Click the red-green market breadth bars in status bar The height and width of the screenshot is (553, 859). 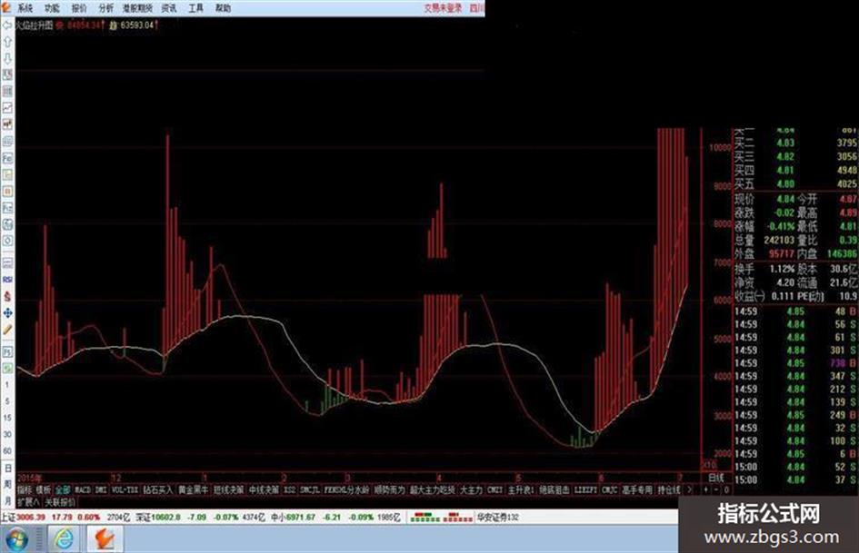[x=442, y=517]
